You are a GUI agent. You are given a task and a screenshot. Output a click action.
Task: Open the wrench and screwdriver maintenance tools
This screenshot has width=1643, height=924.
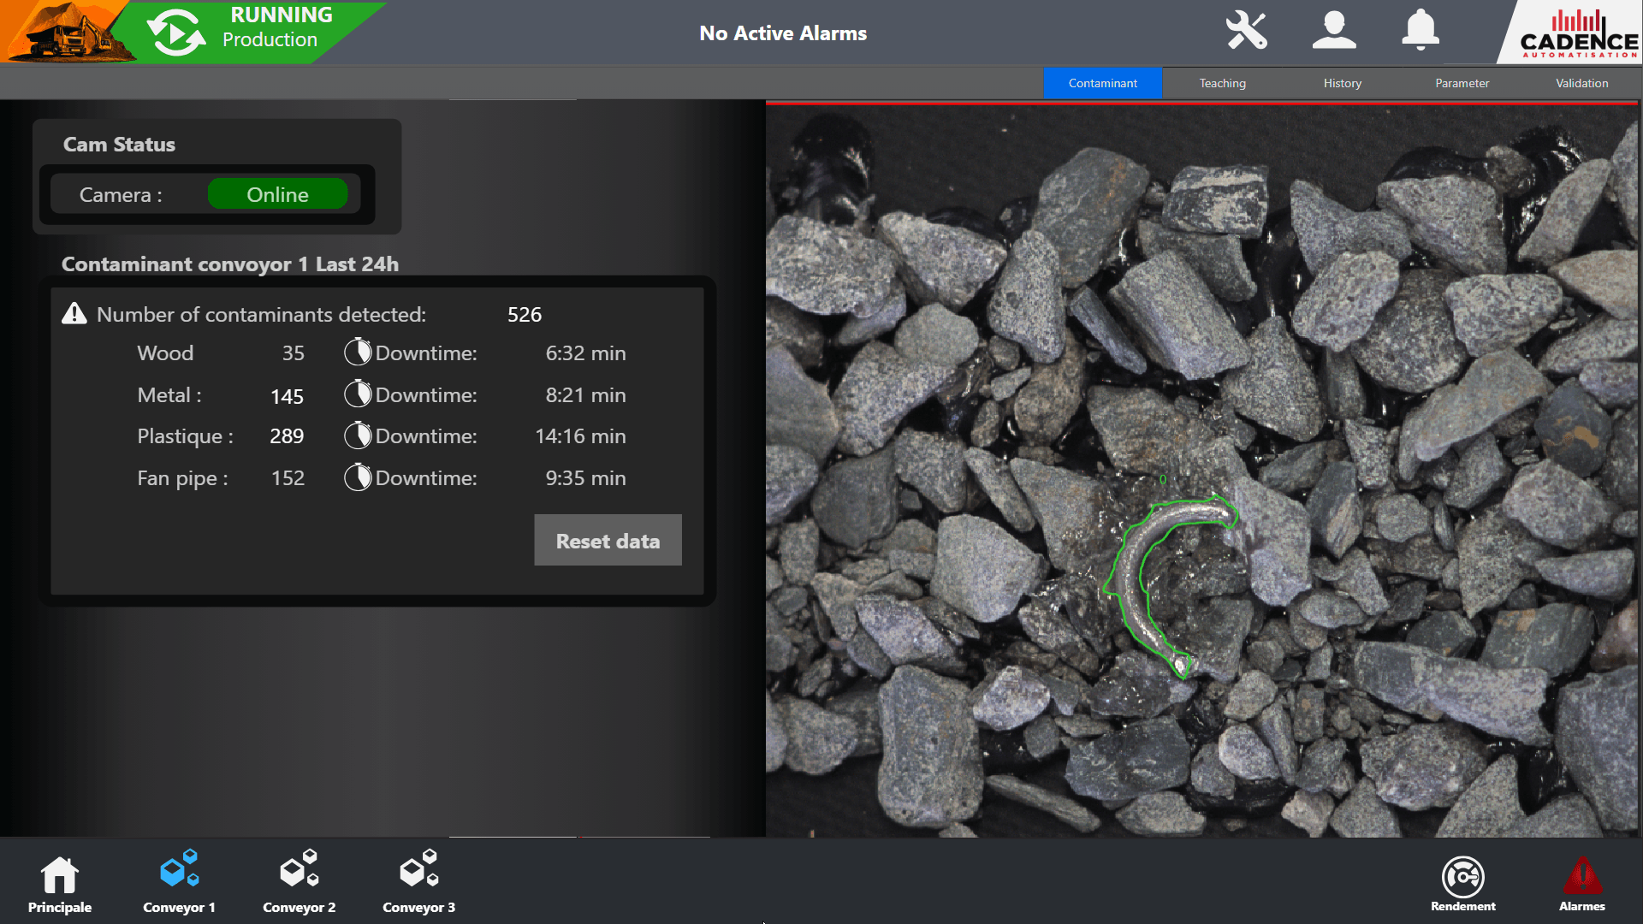(1246, 31)
